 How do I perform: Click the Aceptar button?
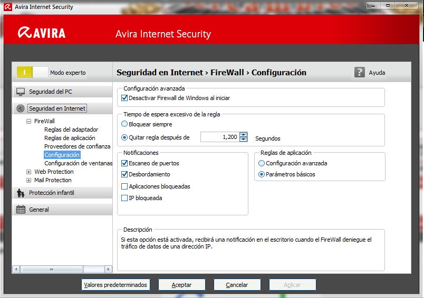click(182, 285)
